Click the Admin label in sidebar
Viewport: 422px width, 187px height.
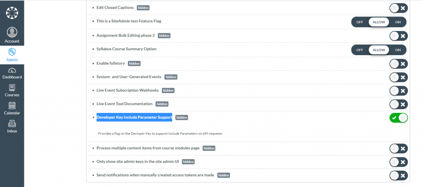[12, 60]
